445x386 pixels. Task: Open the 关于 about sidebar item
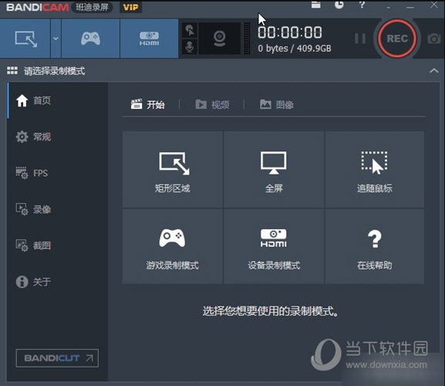pos(58,282)
